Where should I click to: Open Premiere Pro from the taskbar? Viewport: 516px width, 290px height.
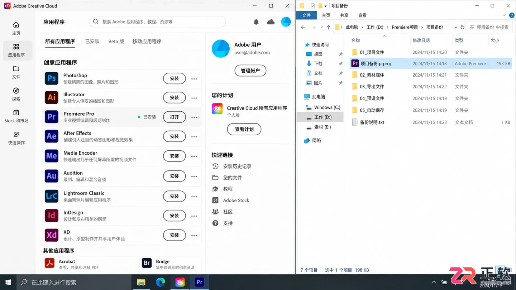point(199,282)
